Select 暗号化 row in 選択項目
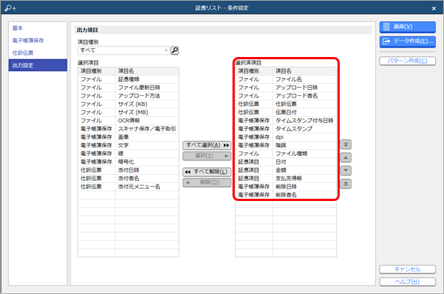The height and width of the screenshot is (294, 444). (128, 162)
